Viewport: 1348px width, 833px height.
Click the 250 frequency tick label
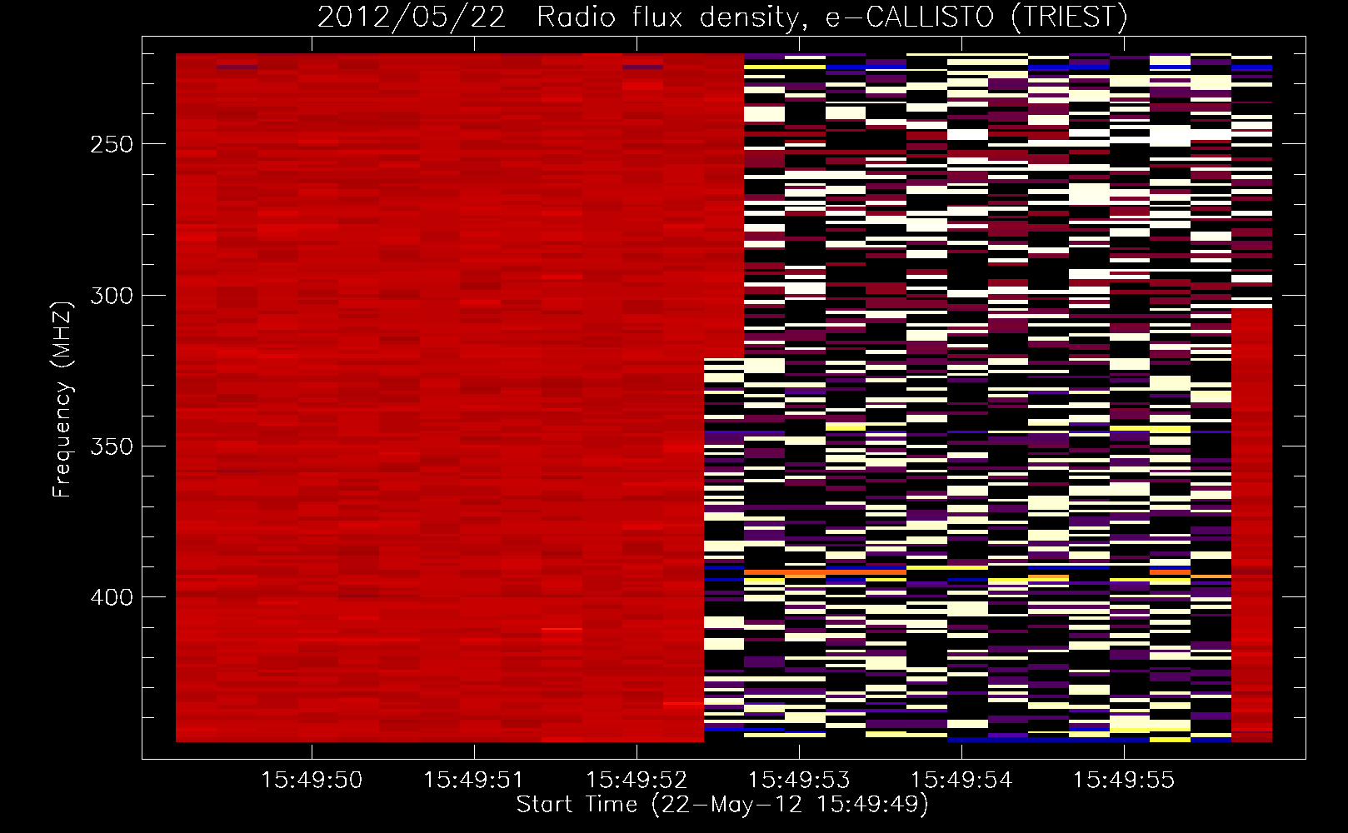click(112, 144)
